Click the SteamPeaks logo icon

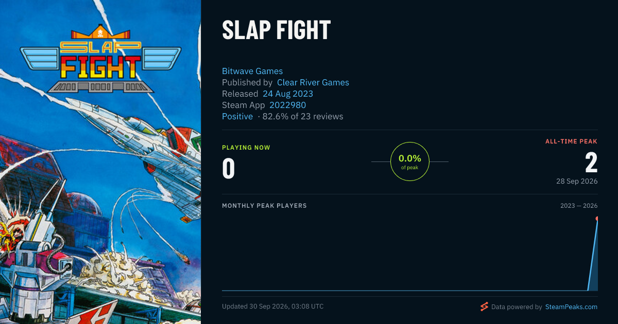click(x=484, y=307)
